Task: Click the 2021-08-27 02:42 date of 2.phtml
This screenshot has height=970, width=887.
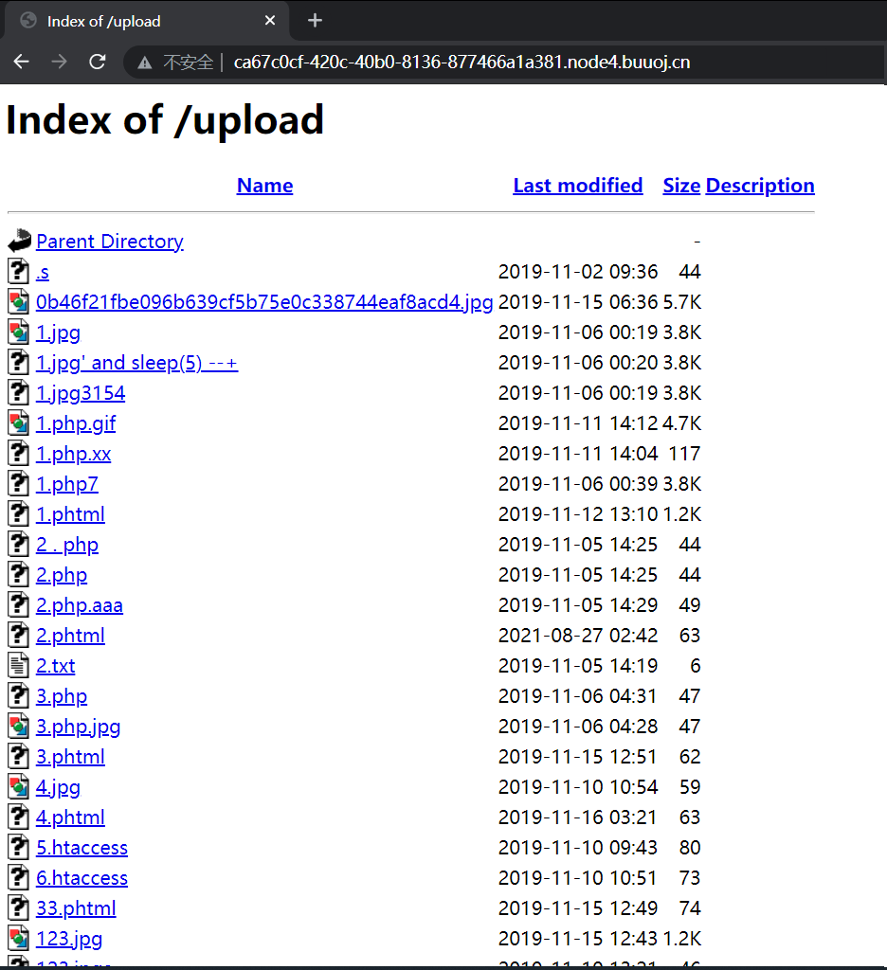Action: click(578, 636)
